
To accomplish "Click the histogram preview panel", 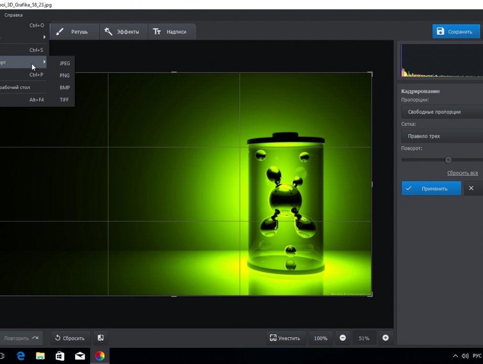I will tap(442, 60).
